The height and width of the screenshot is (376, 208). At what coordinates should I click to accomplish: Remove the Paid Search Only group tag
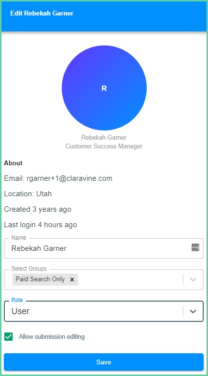pos(72,279)
